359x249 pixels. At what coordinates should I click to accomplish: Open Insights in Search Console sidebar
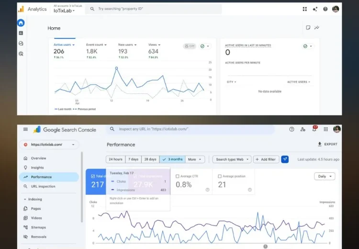coord(49,168)
